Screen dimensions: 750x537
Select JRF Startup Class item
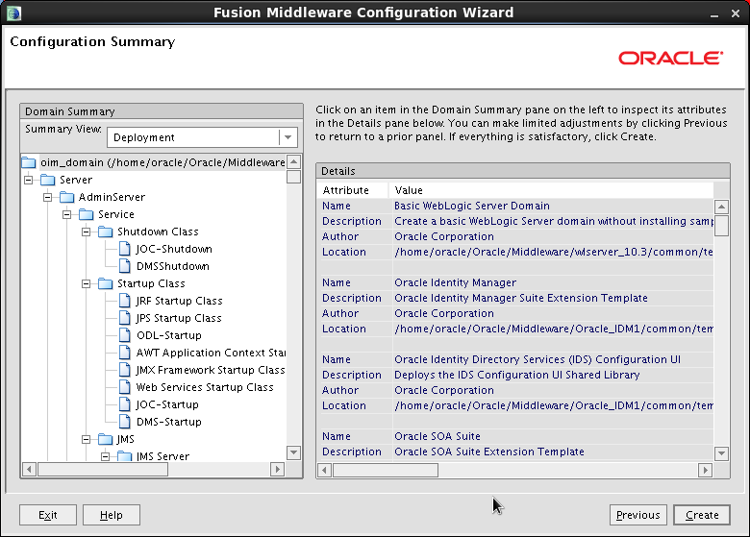point(180,301)
